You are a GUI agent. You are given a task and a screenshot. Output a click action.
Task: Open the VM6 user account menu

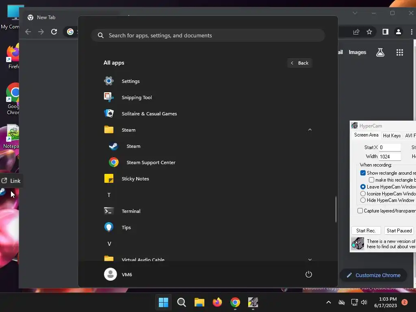[118, 274]
